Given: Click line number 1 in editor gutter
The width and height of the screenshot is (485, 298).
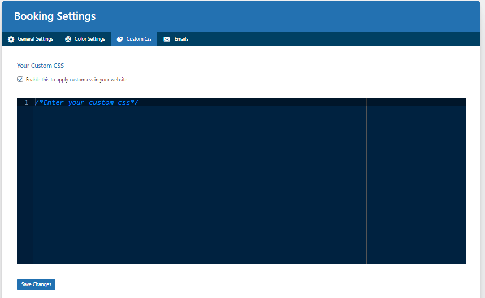Looking at the screenshot, I should coord(27,102).
